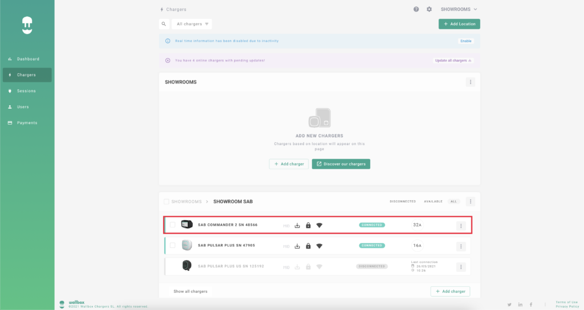Check the SHOWROOMS group select-all checkbox
The height and width of the screenshot is (310, 584).
tap(167, 201)
